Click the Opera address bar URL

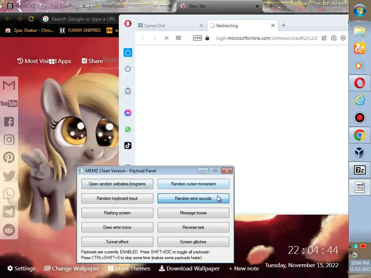pyautogui.click(x=266, y=38)
